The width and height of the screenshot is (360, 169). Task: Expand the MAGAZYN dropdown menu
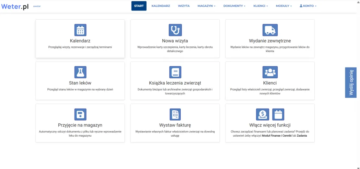click(206, 6)
